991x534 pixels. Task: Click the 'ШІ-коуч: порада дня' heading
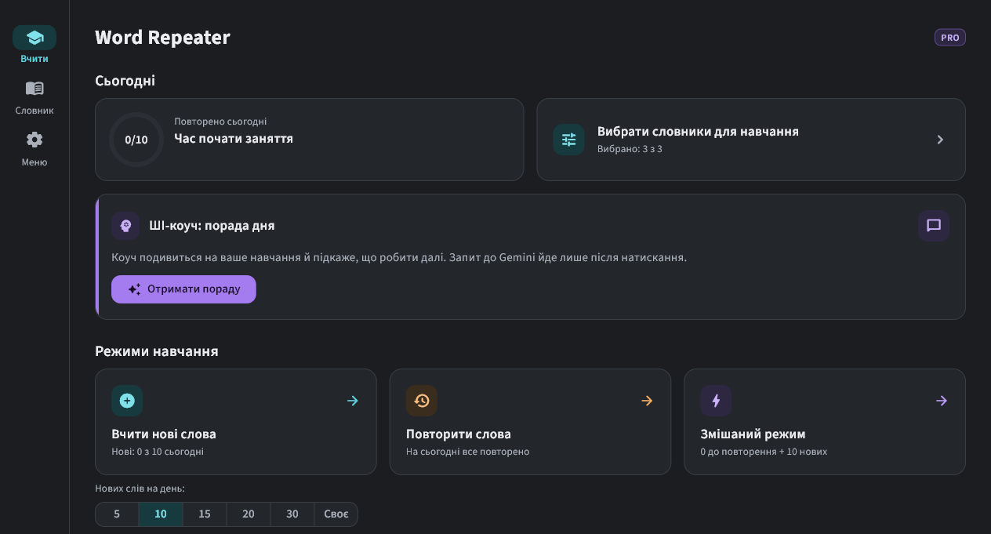[x=212, y=226]
